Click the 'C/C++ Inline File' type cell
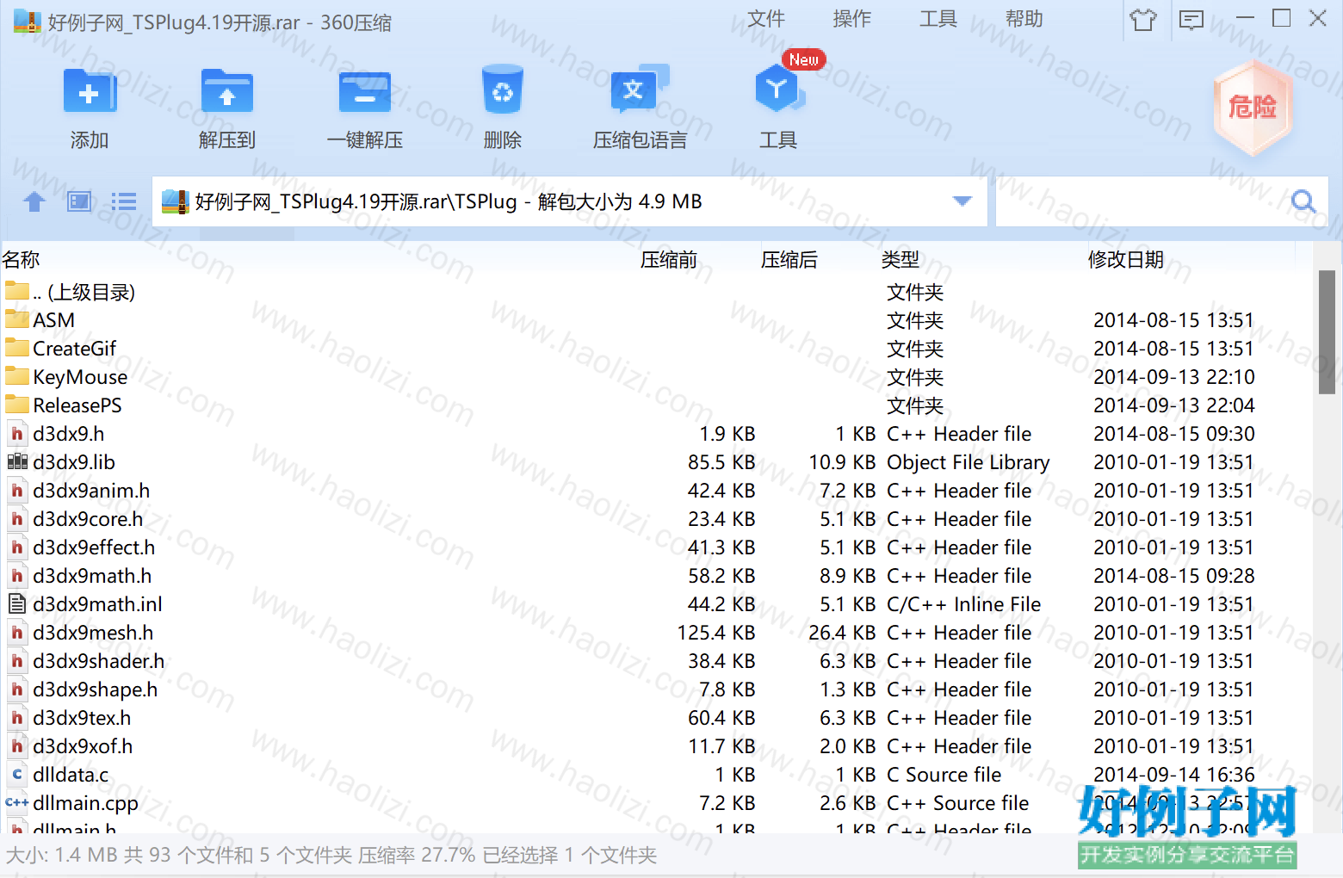Screen dimensions: 1343x878 click(964, 603)
